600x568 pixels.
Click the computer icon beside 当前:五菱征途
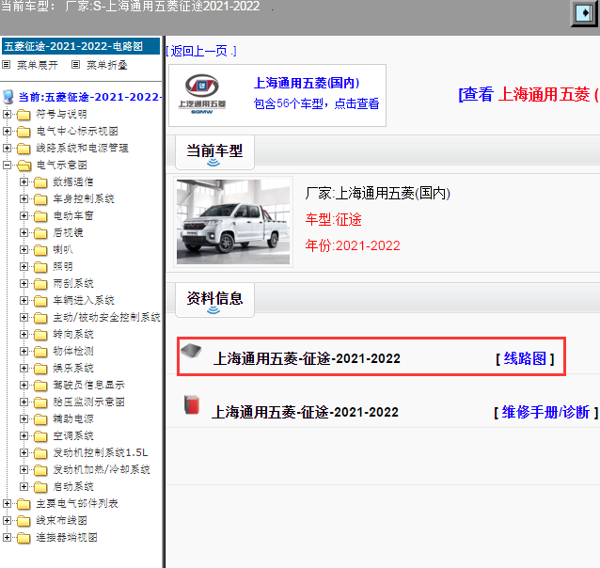pyautogui.click(x=8, y=97)
